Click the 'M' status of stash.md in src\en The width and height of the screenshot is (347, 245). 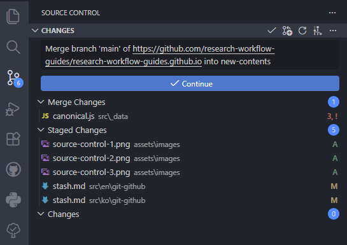tap(334, 186)
